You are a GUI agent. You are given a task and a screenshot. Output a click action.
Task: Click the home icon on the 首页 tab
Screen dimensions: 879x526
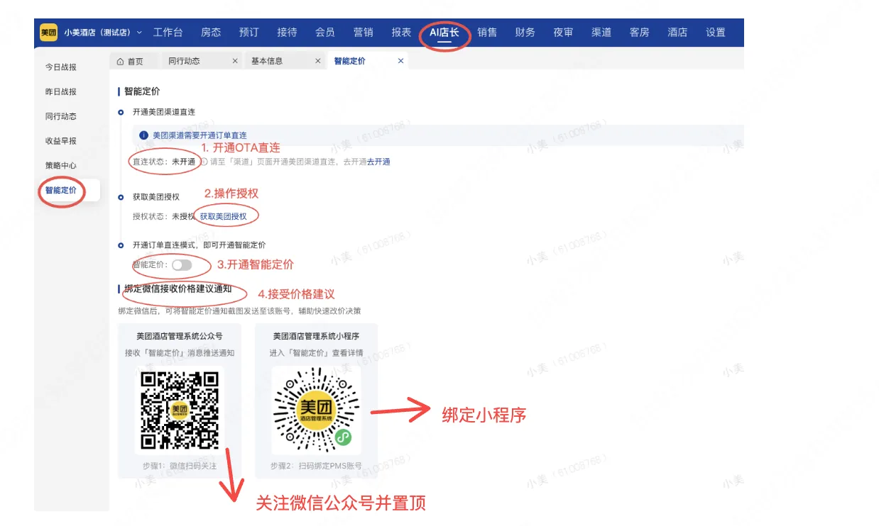[x=120, y=60]
